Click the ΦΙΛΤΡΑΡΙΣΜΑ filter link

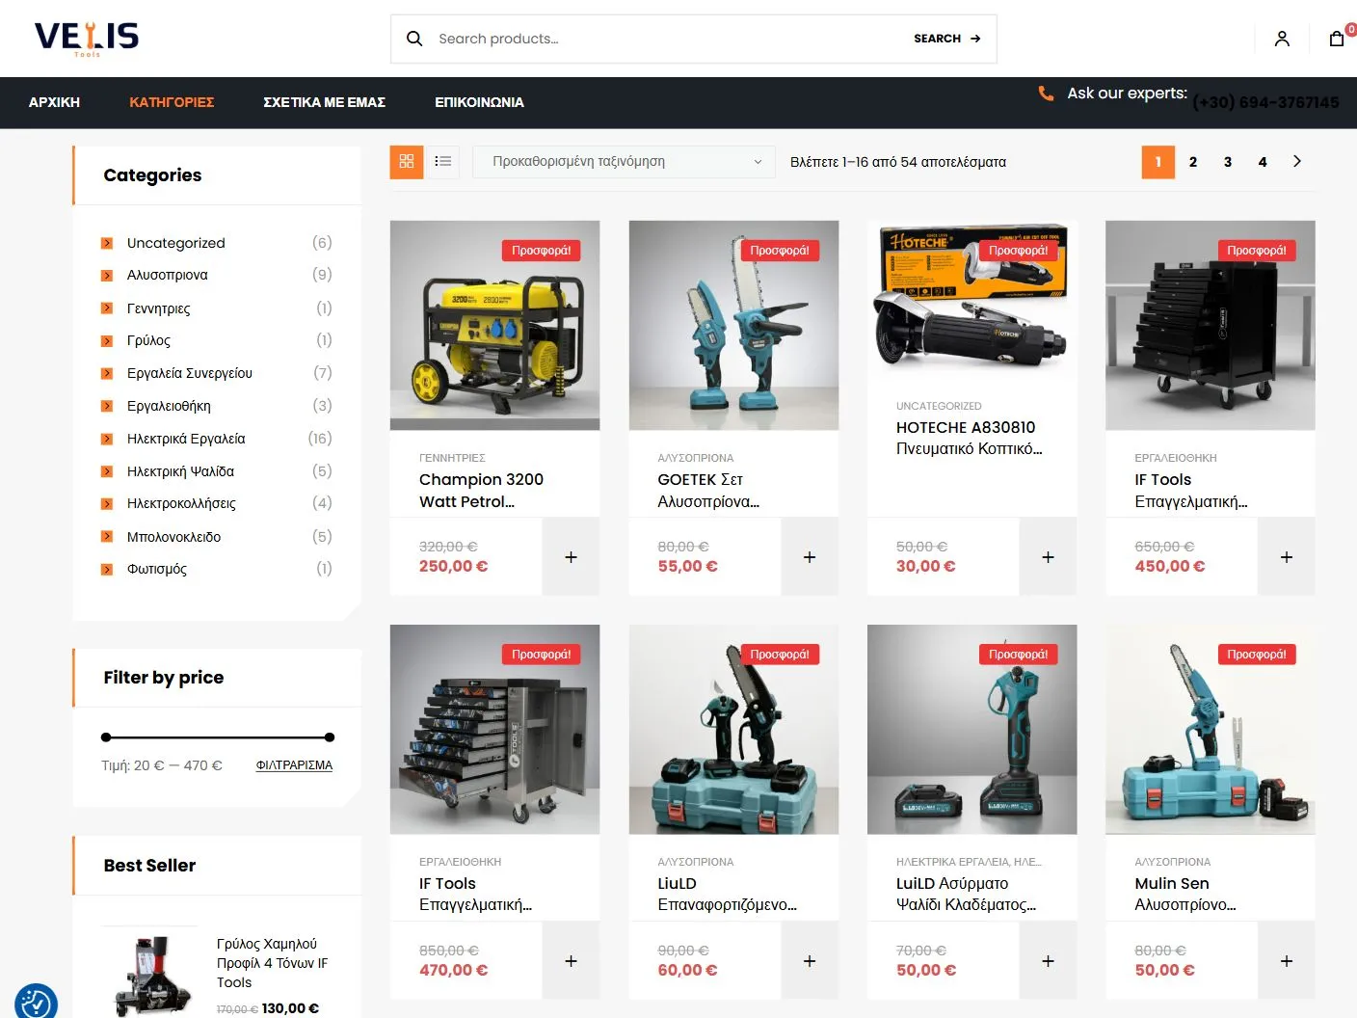pyautogui.click(x=294, y=765)
